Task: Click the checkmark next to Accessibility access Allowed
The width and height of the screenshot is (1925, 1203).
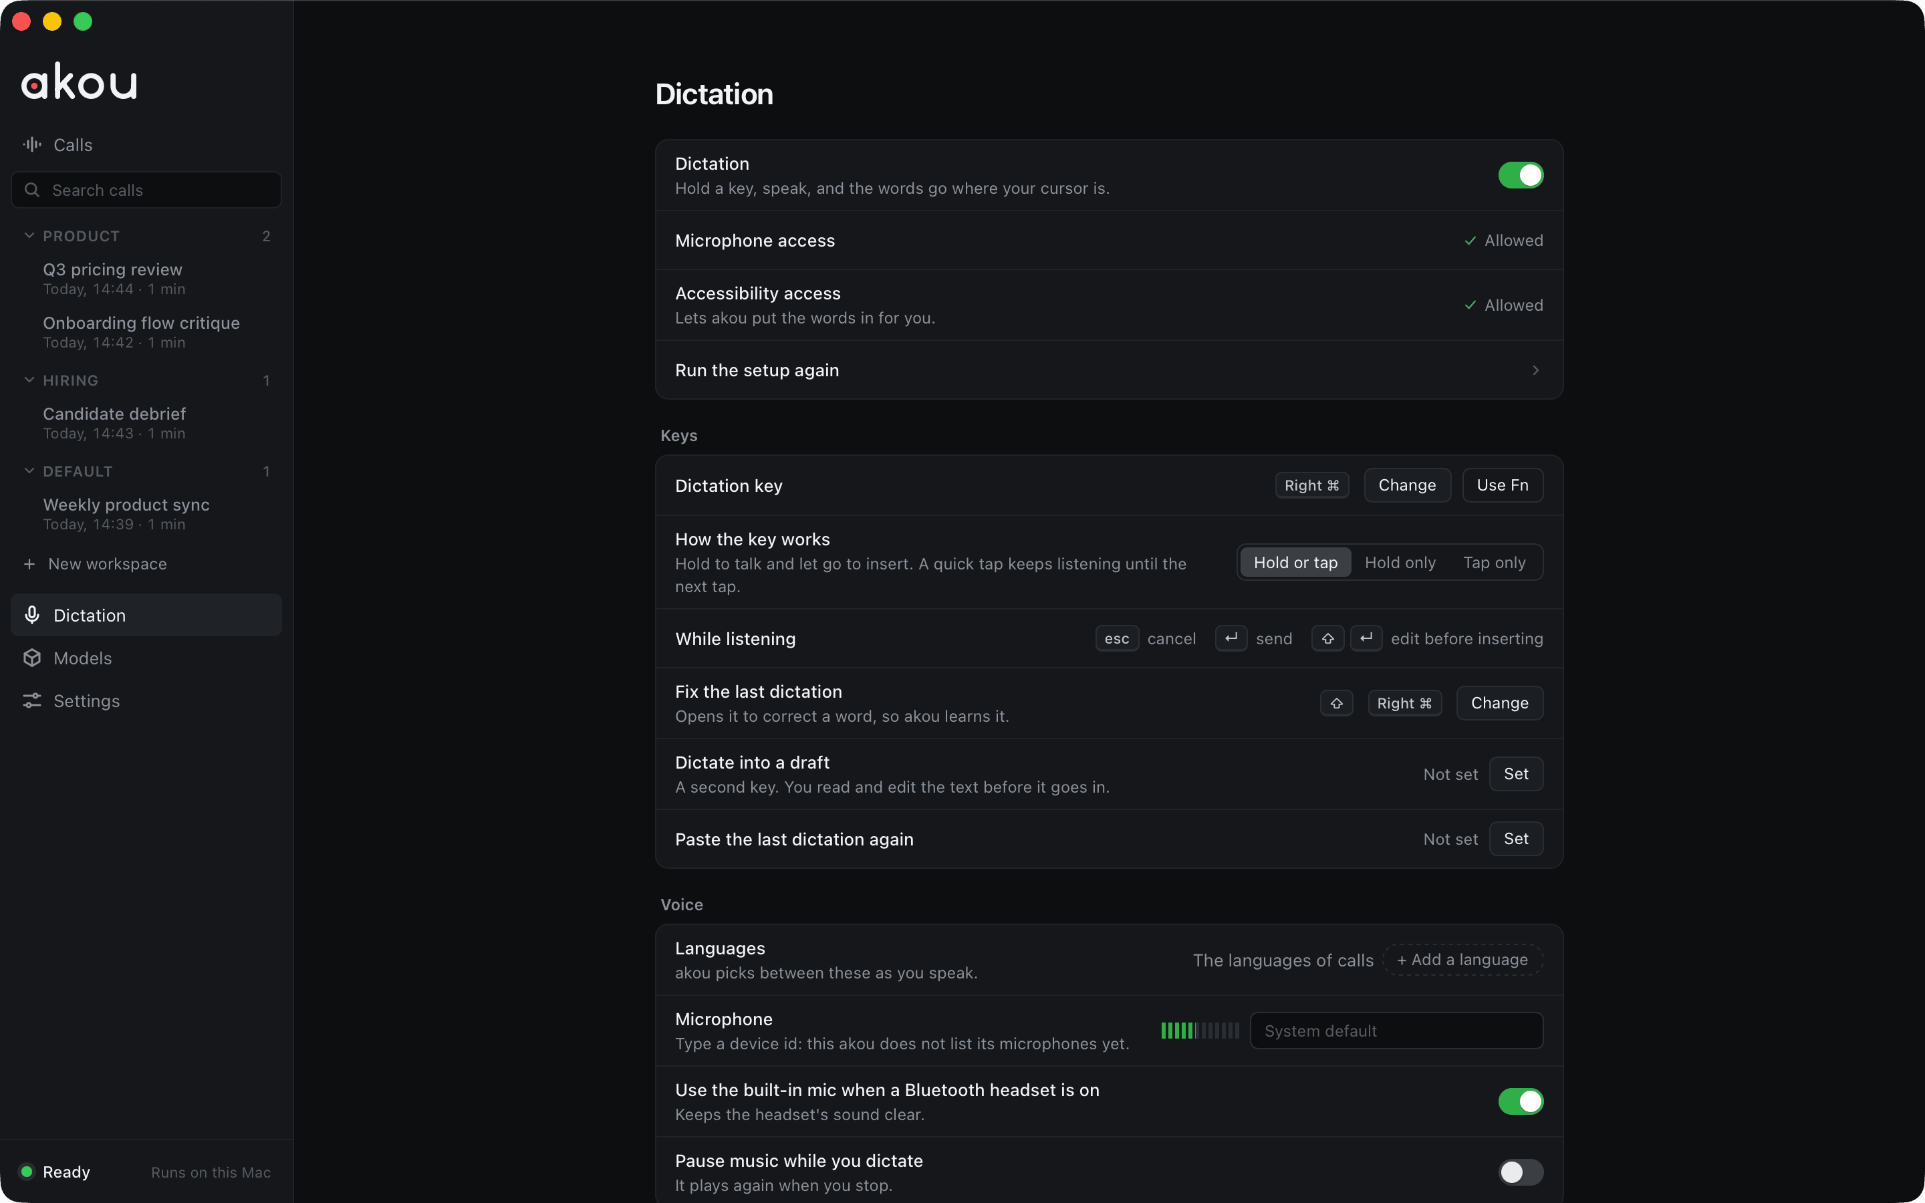Action: click(1470, 305)
